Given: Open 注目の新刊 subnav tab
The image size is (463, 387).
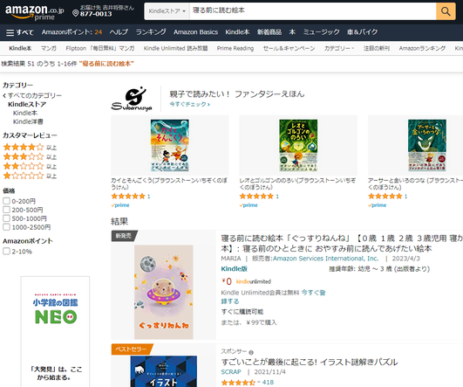Looking at the screenshot, I should [x=377, y=48].
